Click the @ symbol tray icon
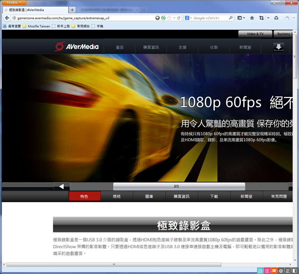Screen dimensions: 299x274 (x=281, y=271)
